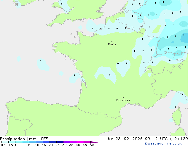Click the '35' legend scale label
Viewport: 188px width, 146px height.
[71, 145]
